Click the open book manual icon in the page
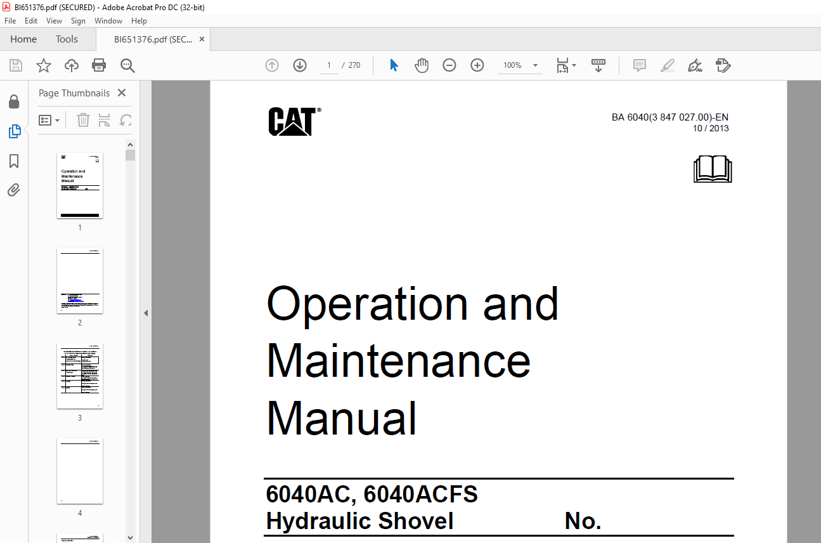Screen dimensions: 821x543 (x=713, y=169)
